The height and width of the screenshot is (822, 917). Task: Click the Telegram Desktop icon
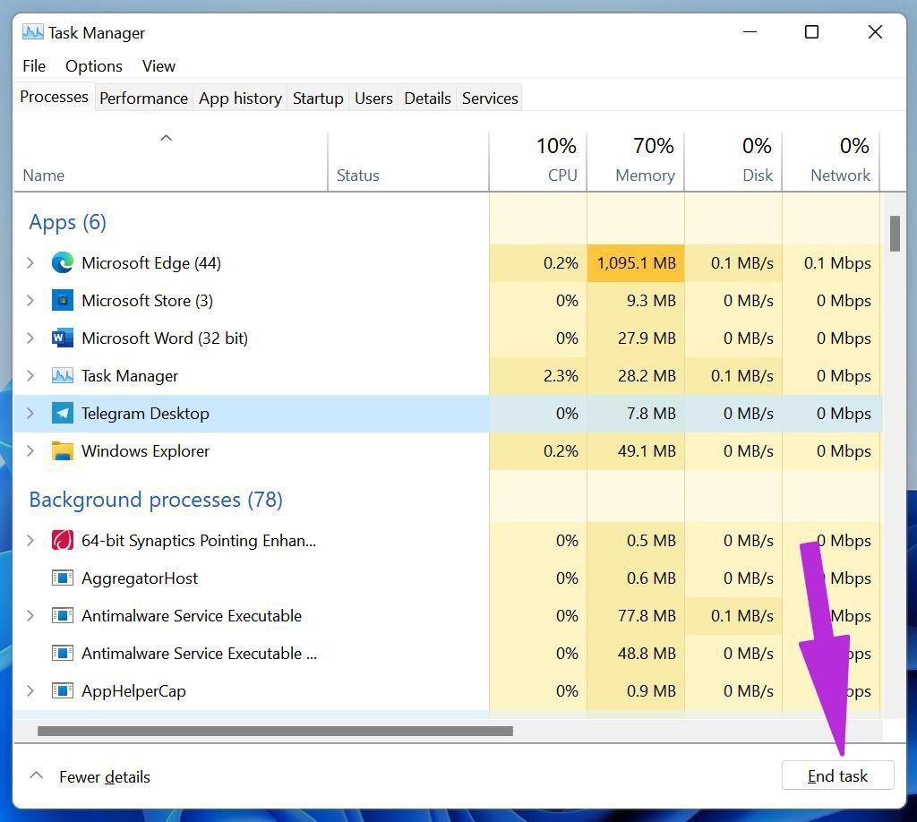click(x=62, y=414)
